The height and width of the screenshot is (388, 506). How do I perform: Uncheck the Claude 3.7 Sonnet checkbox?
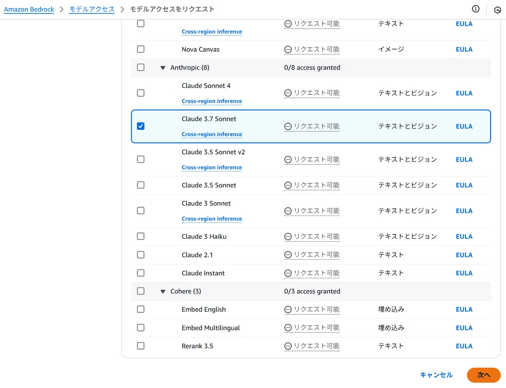pyautogui.click(x=141, y=126)
